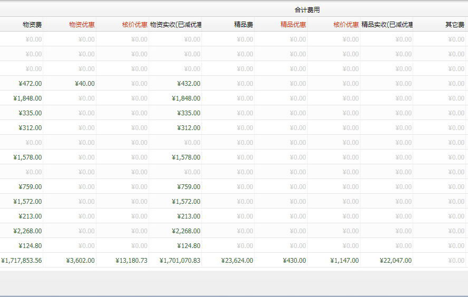Click the 合计费用 group header
468x297 pixels.
click(307, 10)
